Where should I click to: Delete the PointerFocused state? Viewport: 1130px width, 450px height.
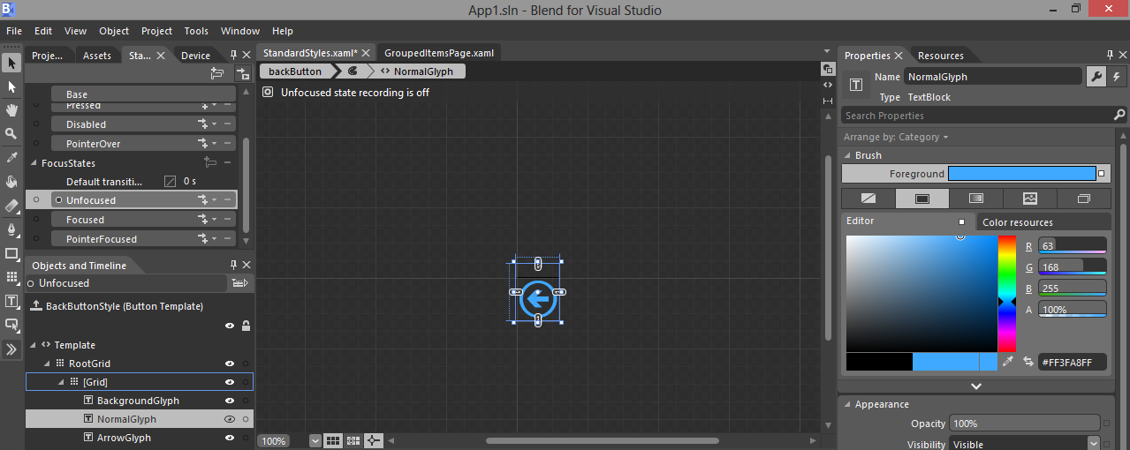[228, 239]
